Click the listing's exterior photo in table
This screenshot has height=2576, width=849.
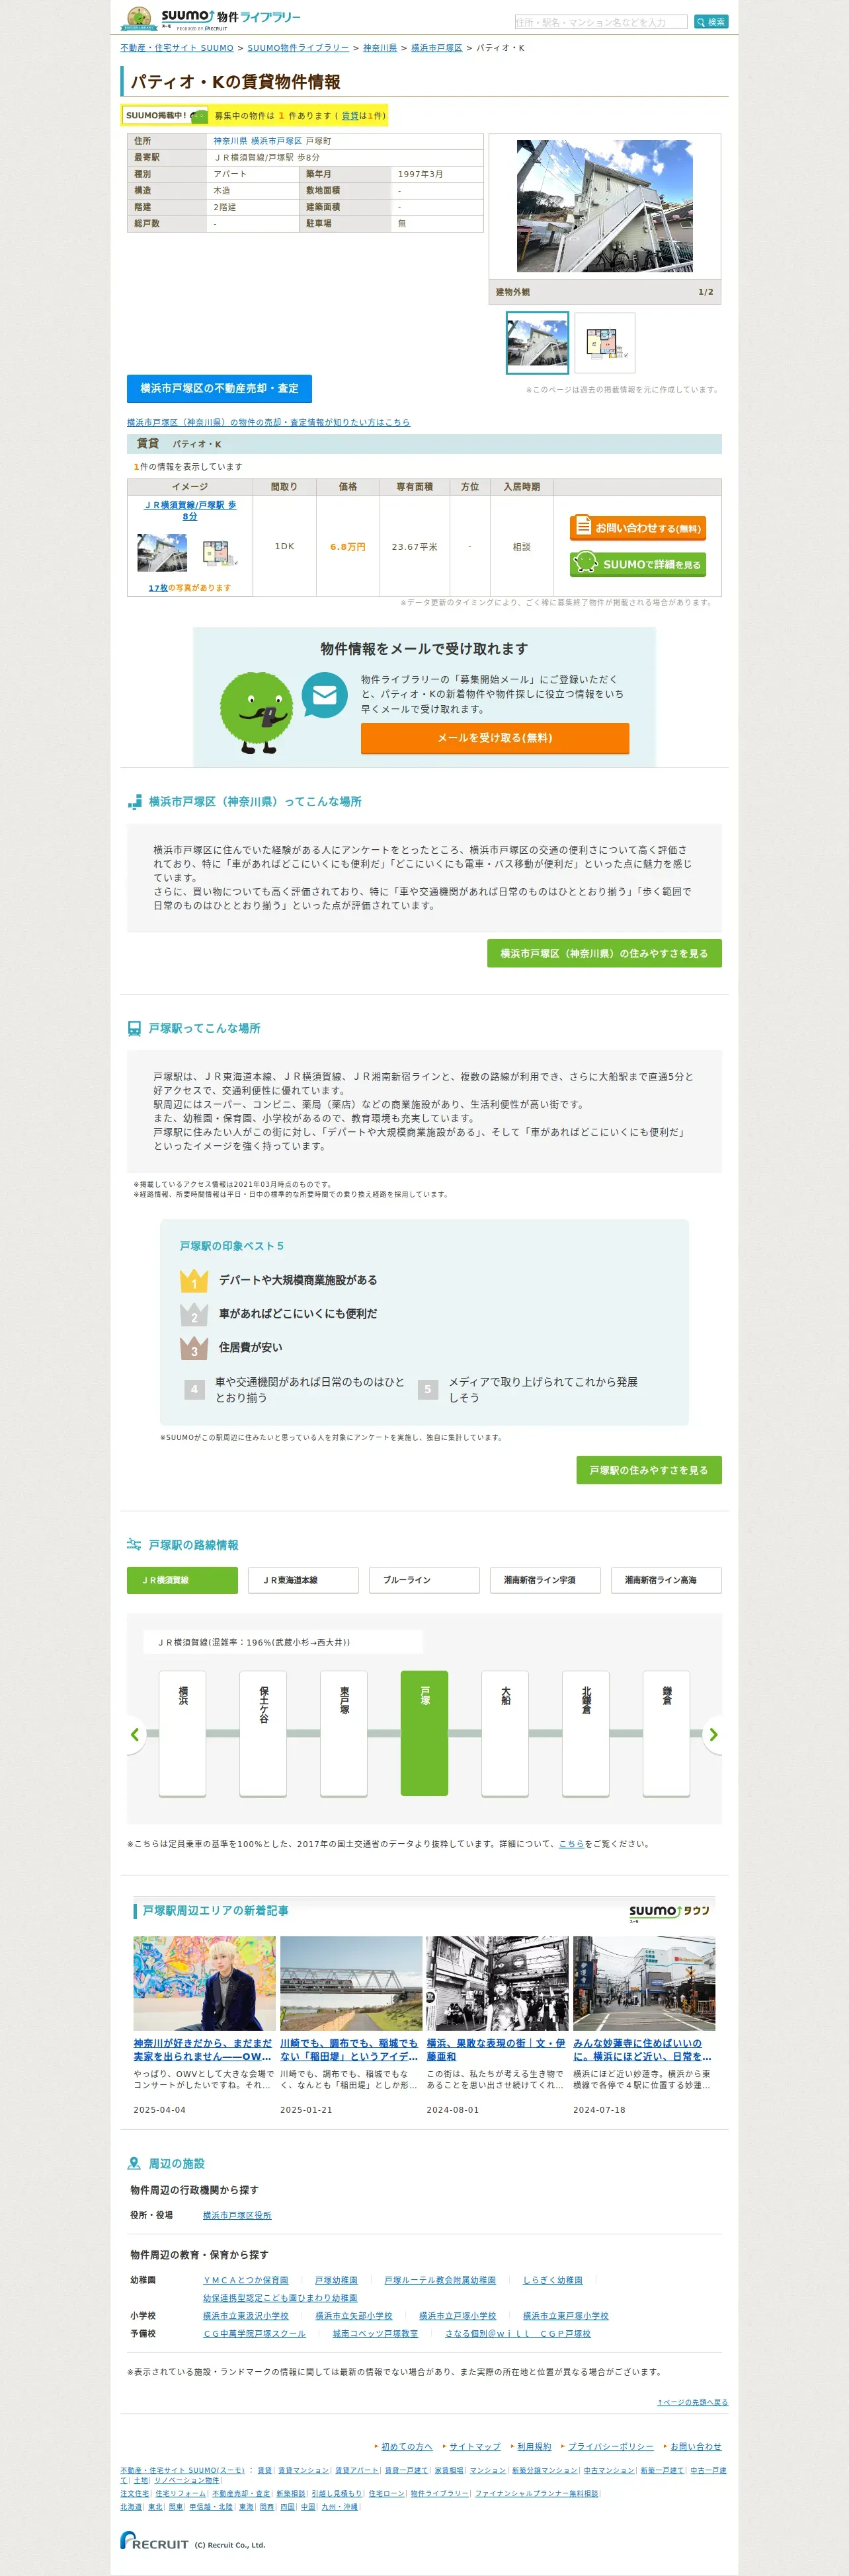click(162, 552)
